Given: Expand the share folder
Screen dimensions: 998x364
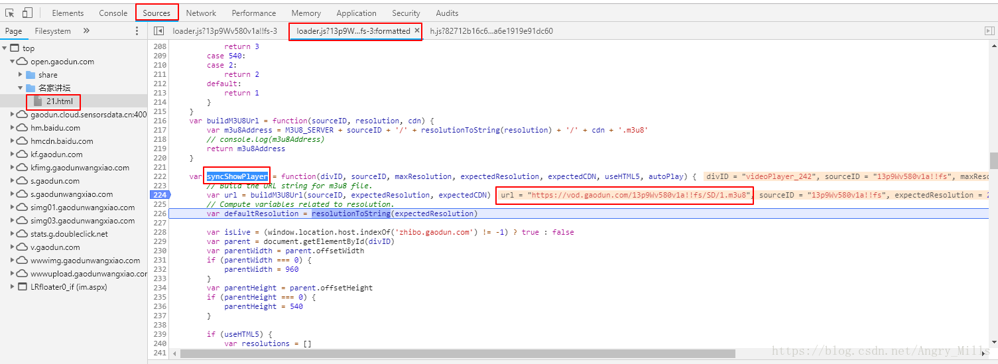Looking at the screenshot, I should point(21,75).
